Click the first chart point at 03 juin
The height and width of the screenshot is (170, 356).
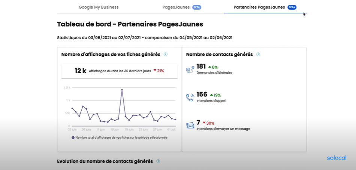tap(72, 108)
